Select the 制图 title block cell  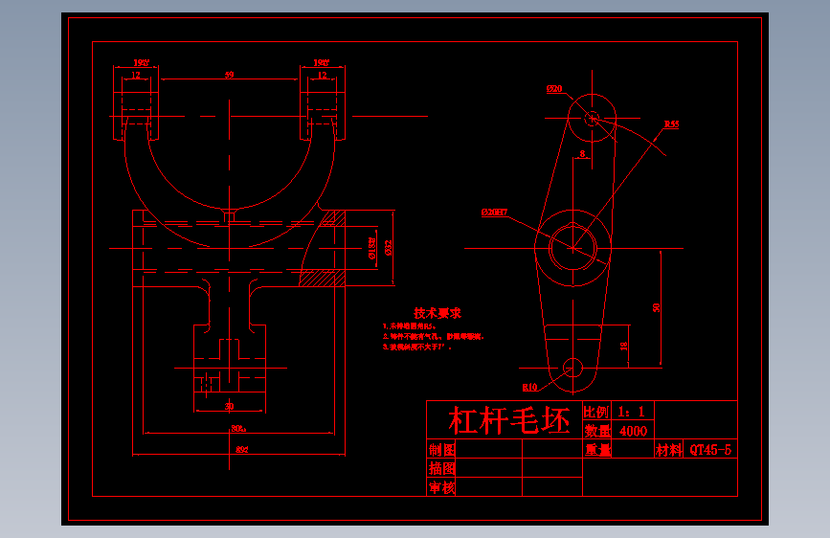click(442, 450)
